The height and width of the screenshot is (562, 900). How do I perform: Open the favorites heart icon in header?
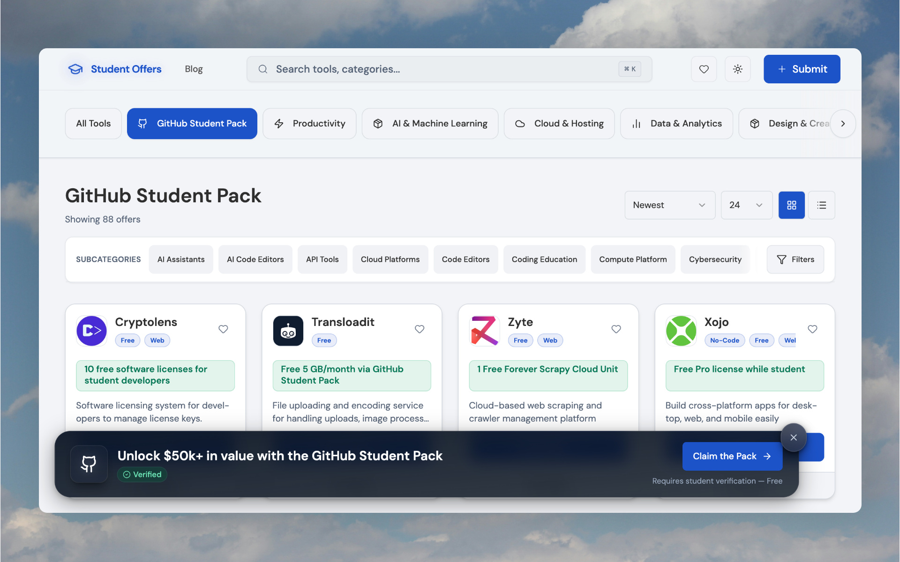tap(704, 69)
